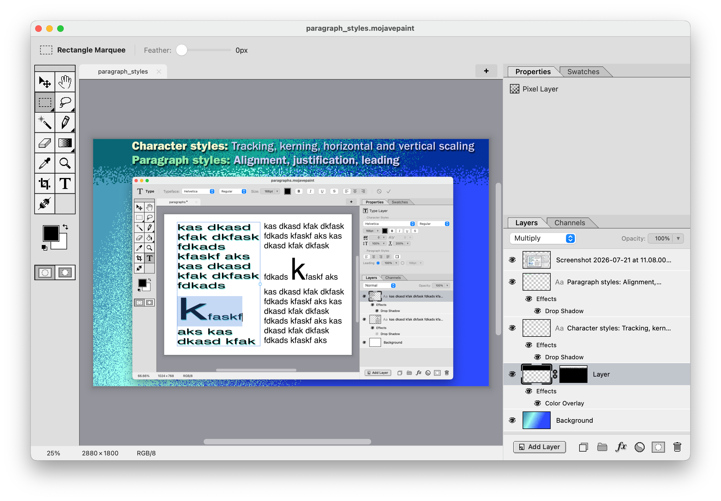Close the paragraph_styles document tab

click(159, 72)
